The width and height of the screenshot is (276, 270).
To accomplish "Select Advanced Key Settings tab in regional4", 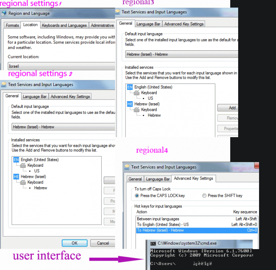I will click(x=193, y=178).
